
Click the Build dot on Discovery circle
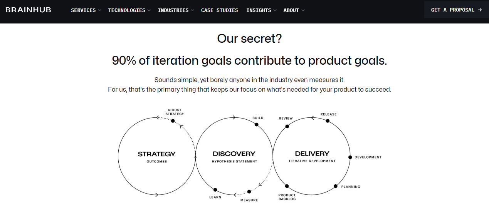click(x=256, y=124)
